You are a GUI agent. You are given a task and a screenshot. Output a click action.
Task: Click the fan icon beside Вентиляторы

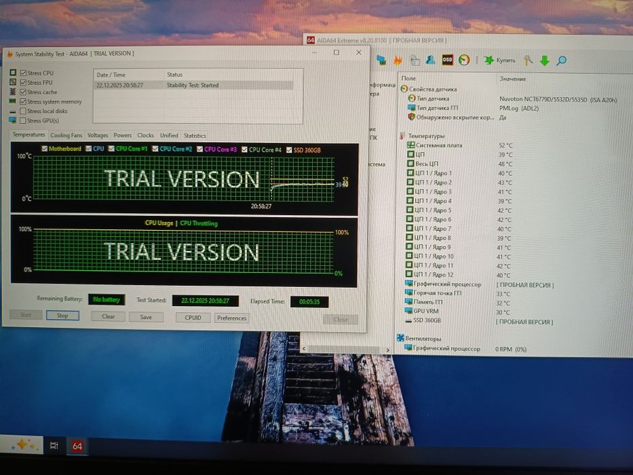(x=400, y=338)
